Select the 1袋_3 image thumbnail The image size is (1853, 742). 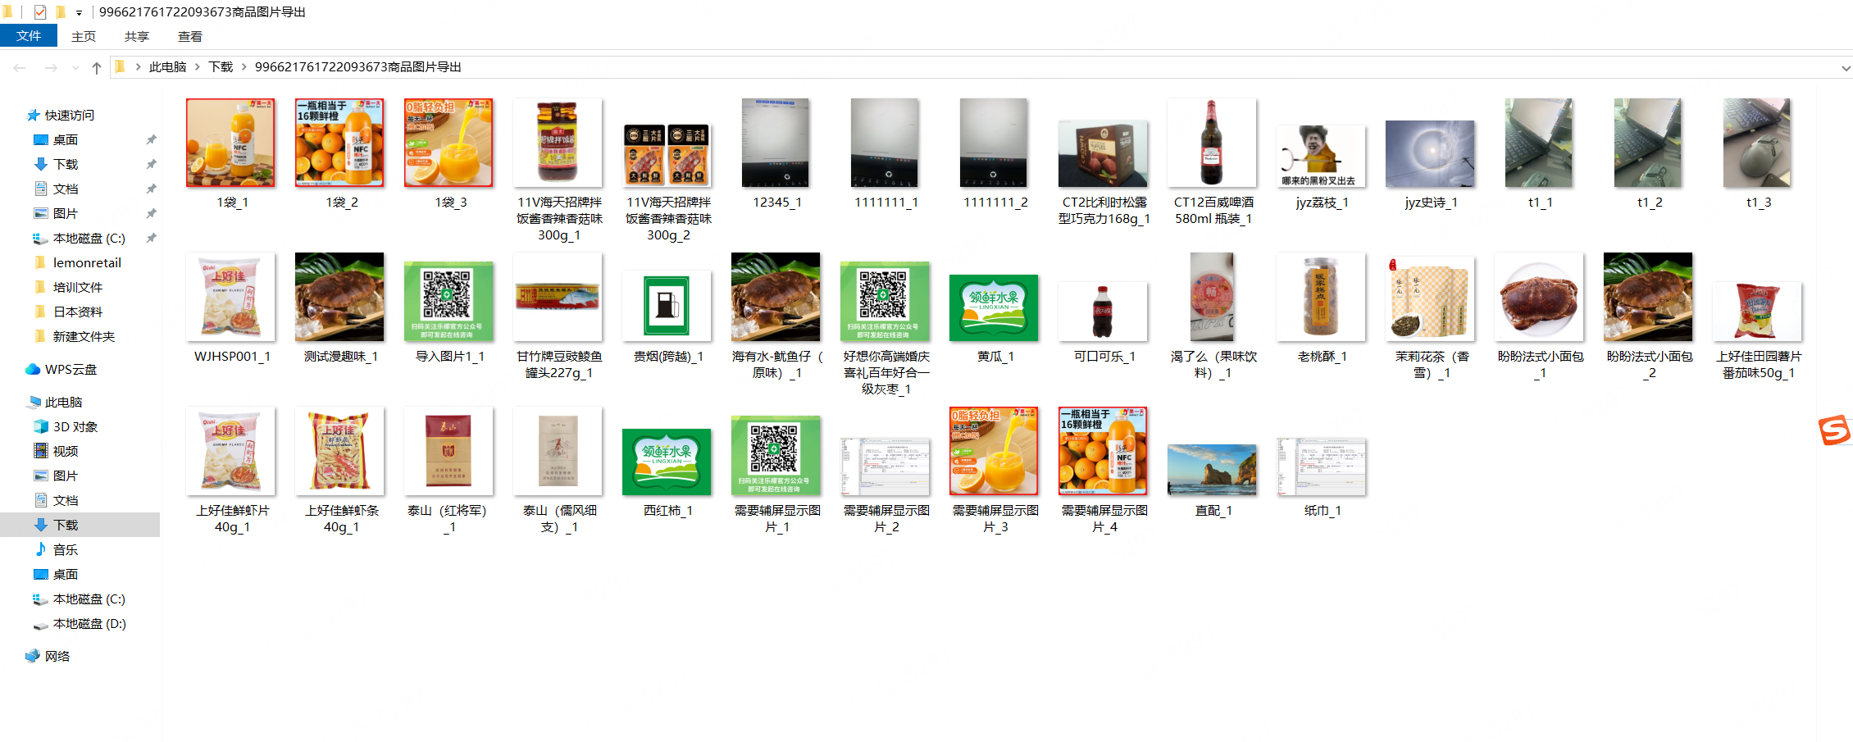(448, 143)
